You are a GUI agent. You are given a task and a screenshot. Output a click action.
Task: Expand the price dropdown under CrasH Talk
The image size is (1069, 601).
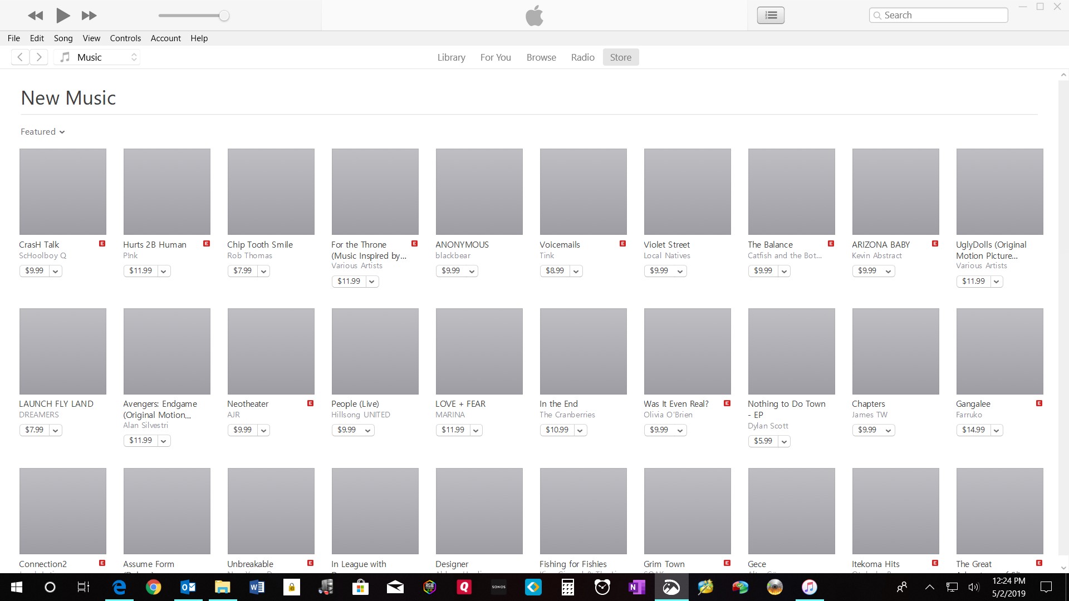[56, 271]
